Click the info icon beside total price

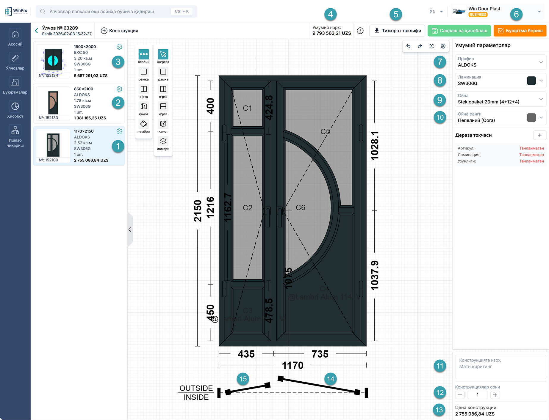coord(360,31)
